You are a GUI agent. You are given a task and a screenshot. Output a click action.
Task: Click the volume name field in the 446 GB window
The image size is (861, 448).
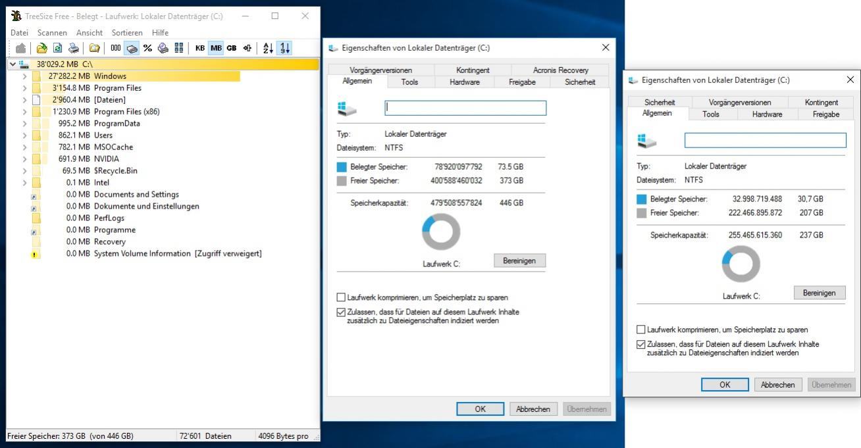(465, 108)
